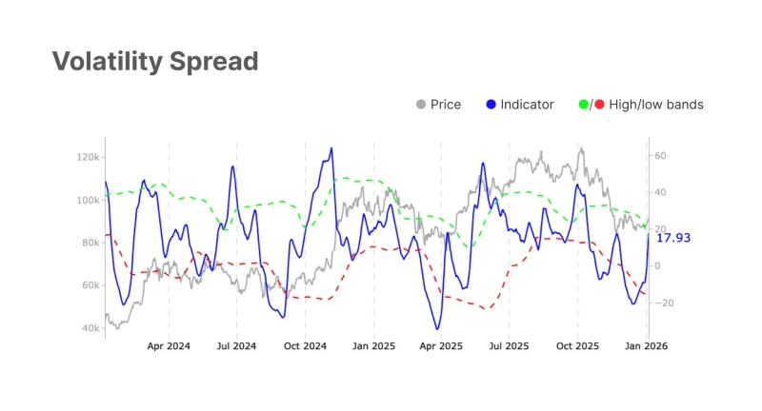
Task: Select the Jan 2025 x-axis label
Action: [373, 346]
